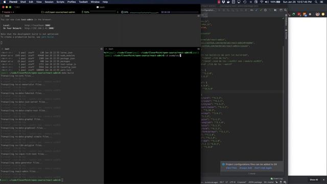327x184 pixels.
Task: Close the downloads bar with X
Action: coord(323,179)
